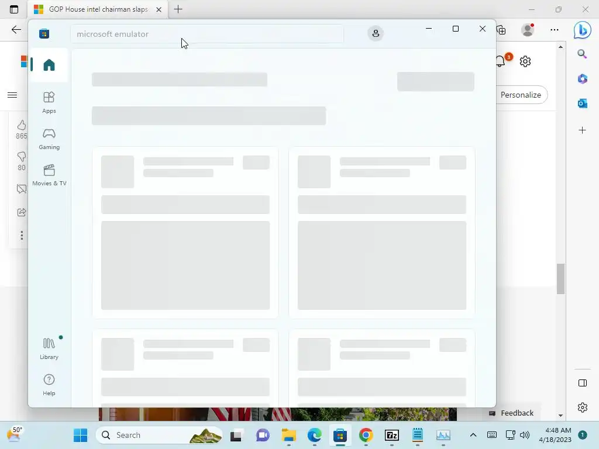The image size is (599, 449).
Task: Open the Notepad taskbar icon
Action: click(418, 435)
